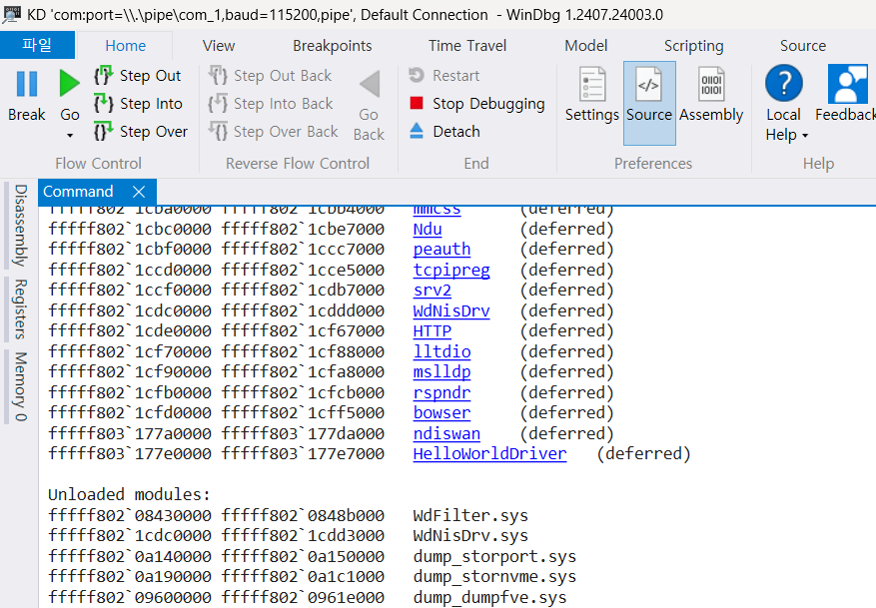
Task: Open the Memory 0 side panel tab
Action: (x=21, y=386)
